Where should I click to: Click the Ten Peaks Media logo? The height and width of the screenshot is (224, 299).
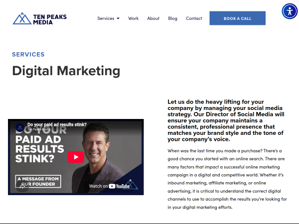pos(40,19)
